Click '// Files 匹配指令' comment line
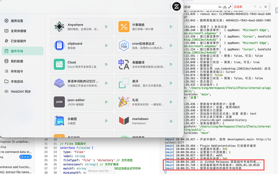This screenshot has width=278, height=174. (73, 143)
